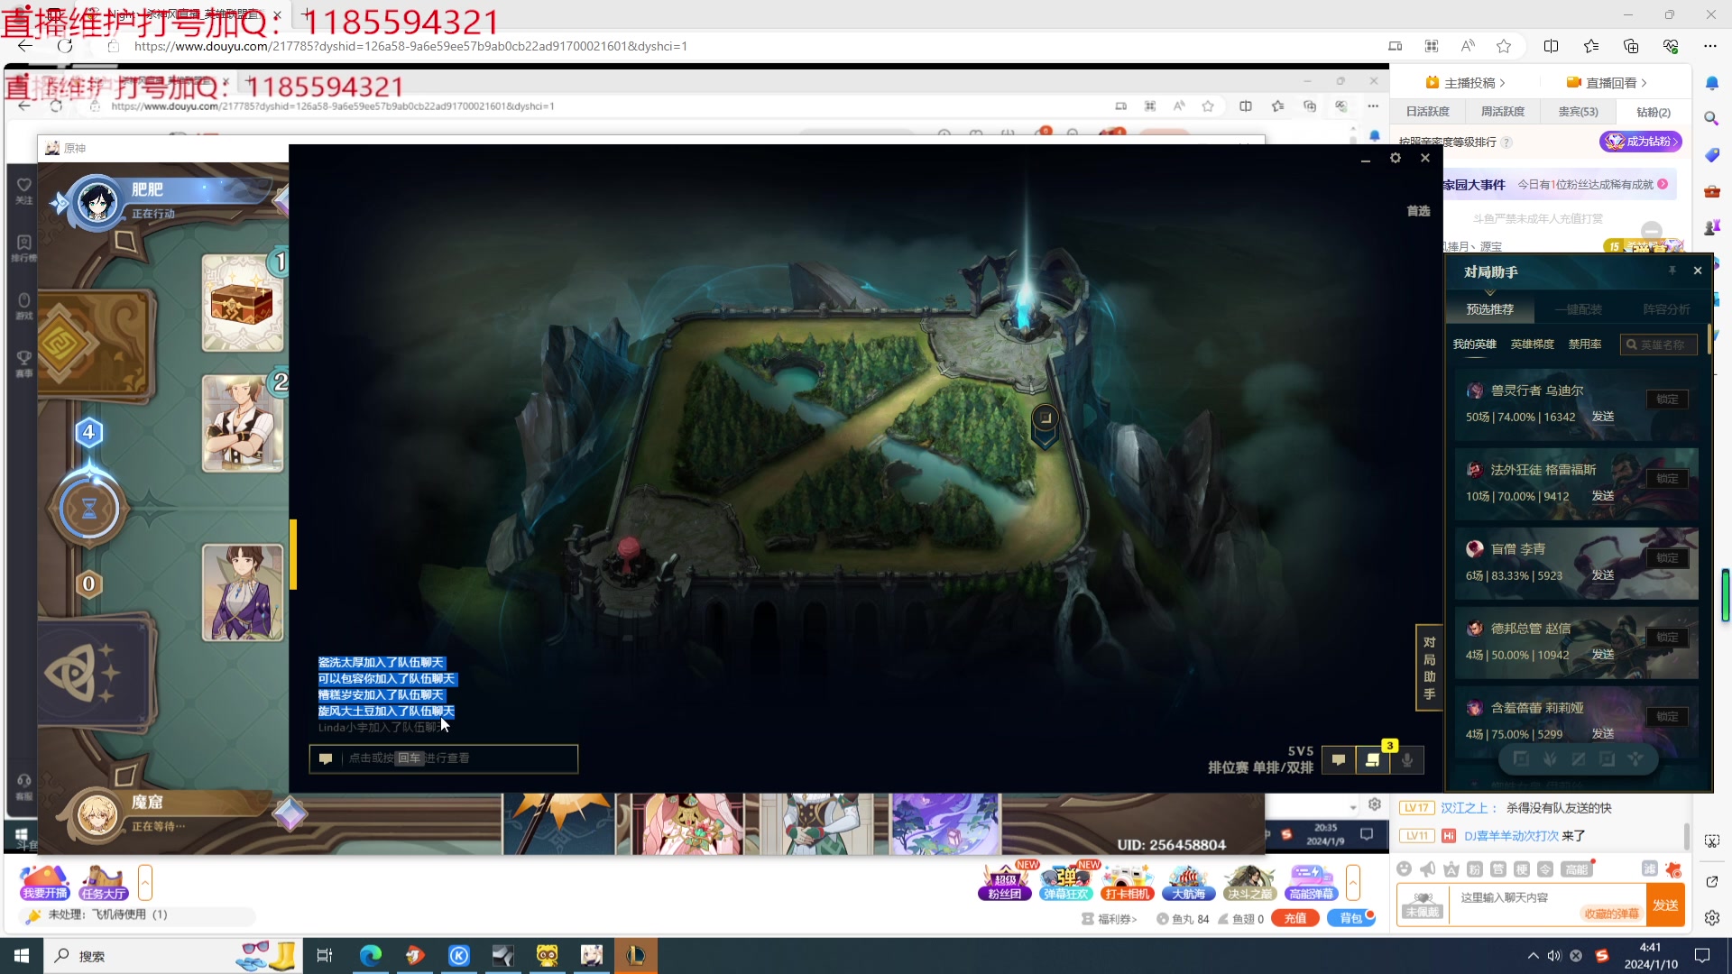Switch to the 一键配装 tab
1732x974 pixels.
point(1578,309)
